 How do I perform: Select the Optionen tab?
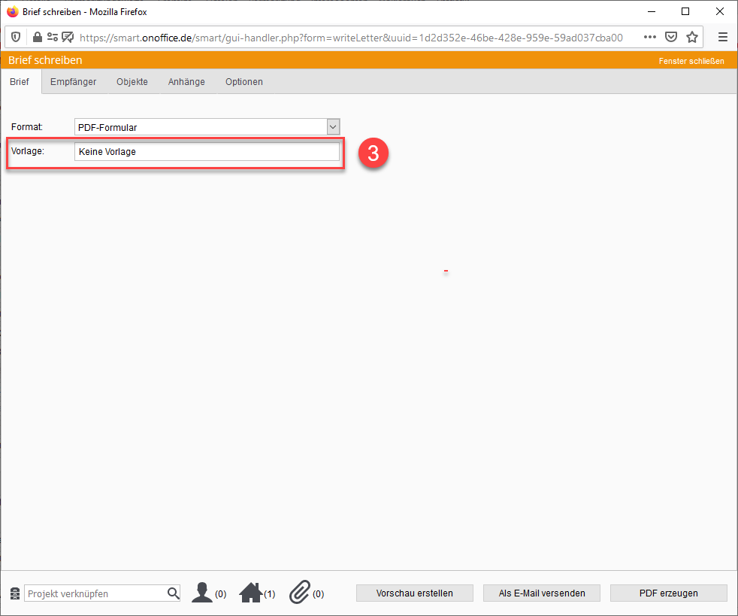pos(244,82)
